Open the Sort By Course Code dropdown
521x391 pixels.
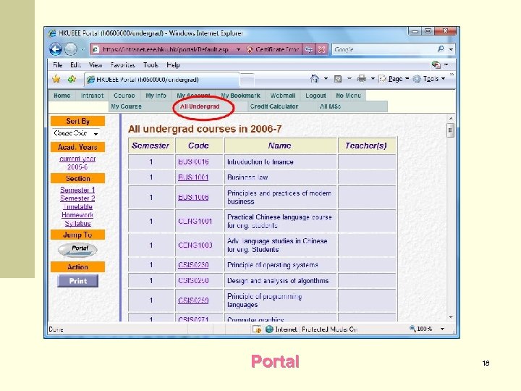tap(76, 133)
